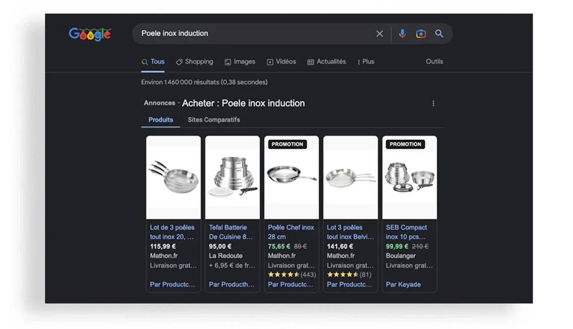Start voice search with the microphone icon
Viewport: 573px width, 329px height.
pyautogui.click(x=402, y=34)
